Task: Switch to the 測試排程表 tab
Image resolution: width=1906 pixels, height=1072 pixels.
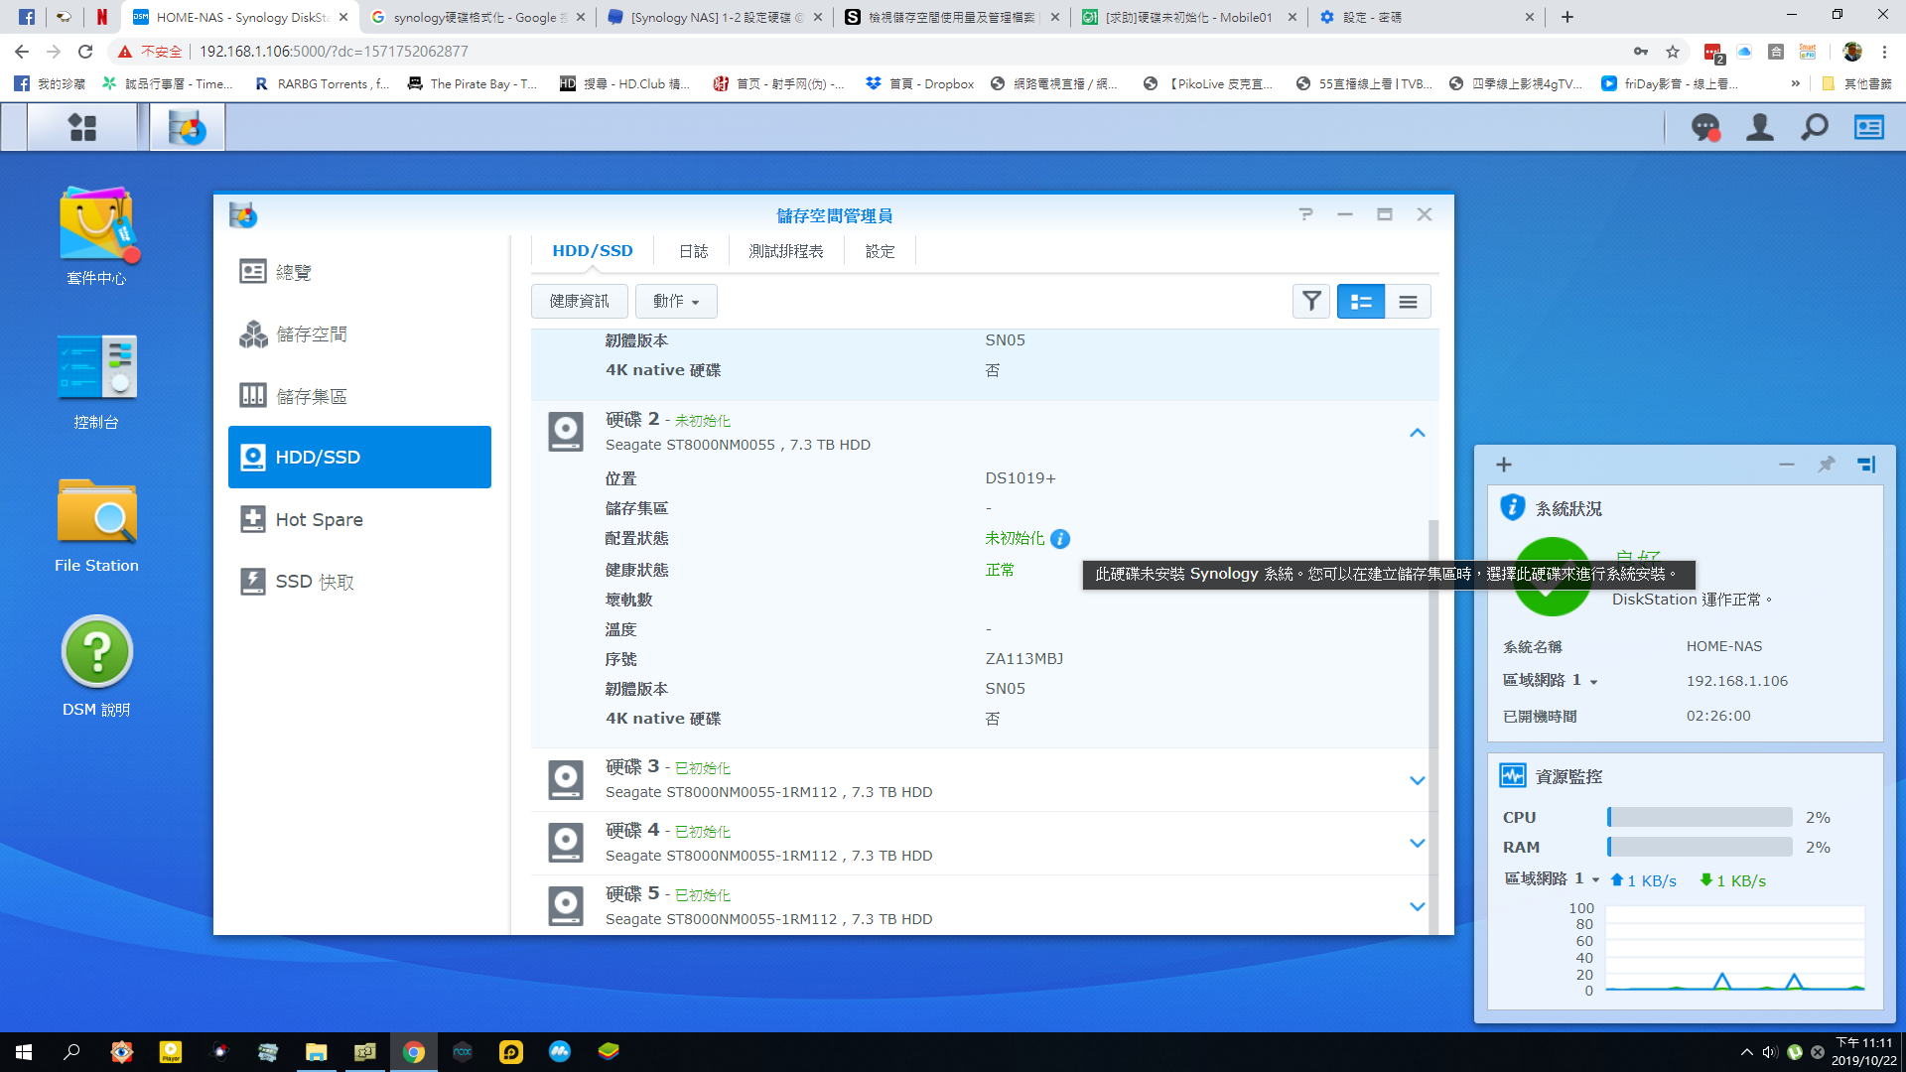Action: [786, 251]
